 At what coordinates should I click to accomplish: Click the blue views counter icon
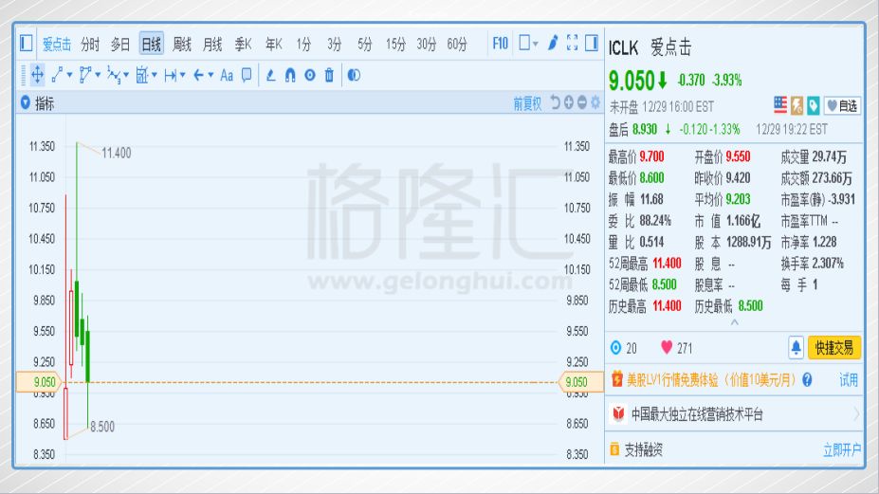click(615, 348)
